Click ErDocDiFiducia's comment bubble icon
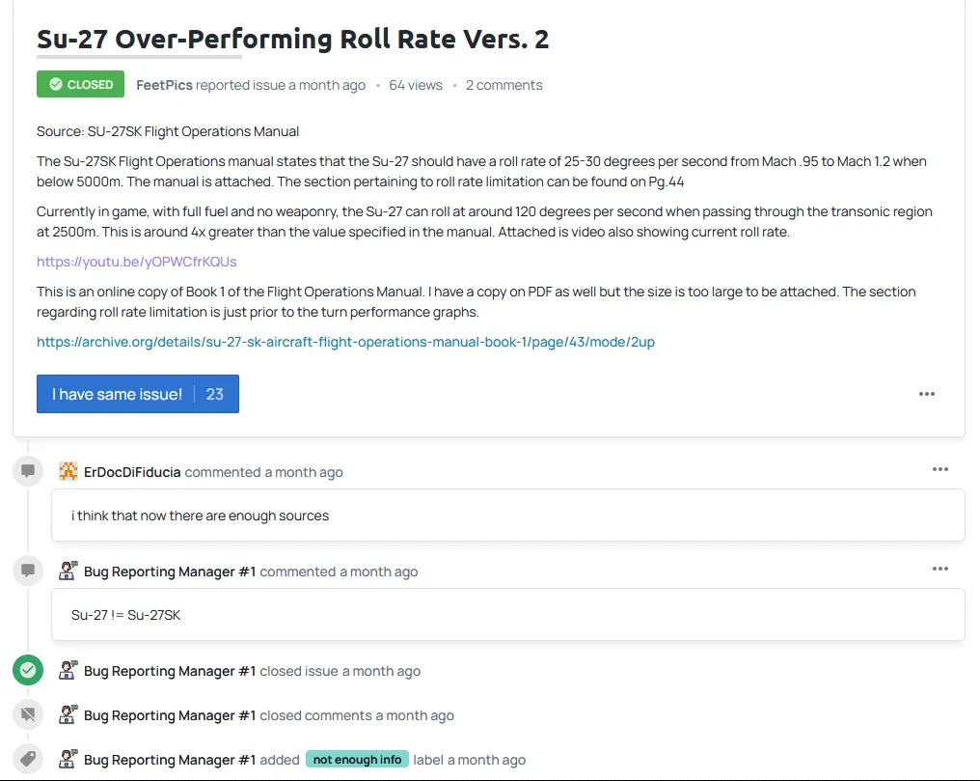Screen dimensions: 980x781 click(28, 471)
